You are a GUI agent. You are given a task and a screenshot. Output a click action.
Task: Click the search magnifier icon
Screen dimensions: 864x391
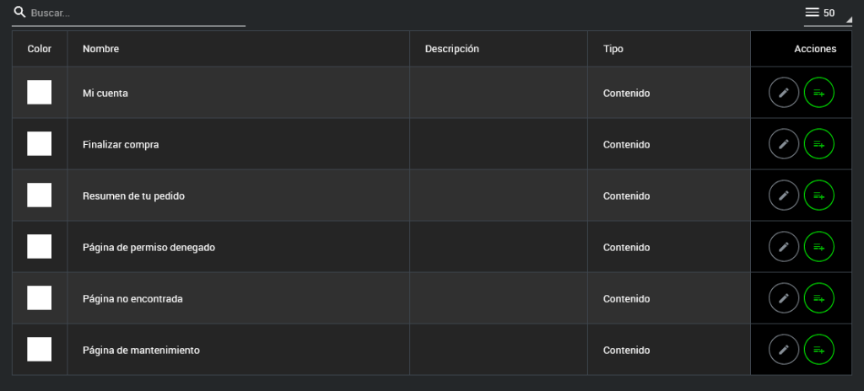[x=19, y=13]
